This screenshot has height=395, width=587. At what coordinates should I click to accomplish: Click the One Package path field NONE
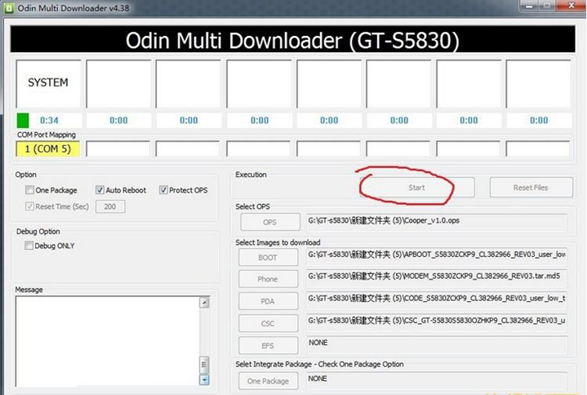coord(437,381)
